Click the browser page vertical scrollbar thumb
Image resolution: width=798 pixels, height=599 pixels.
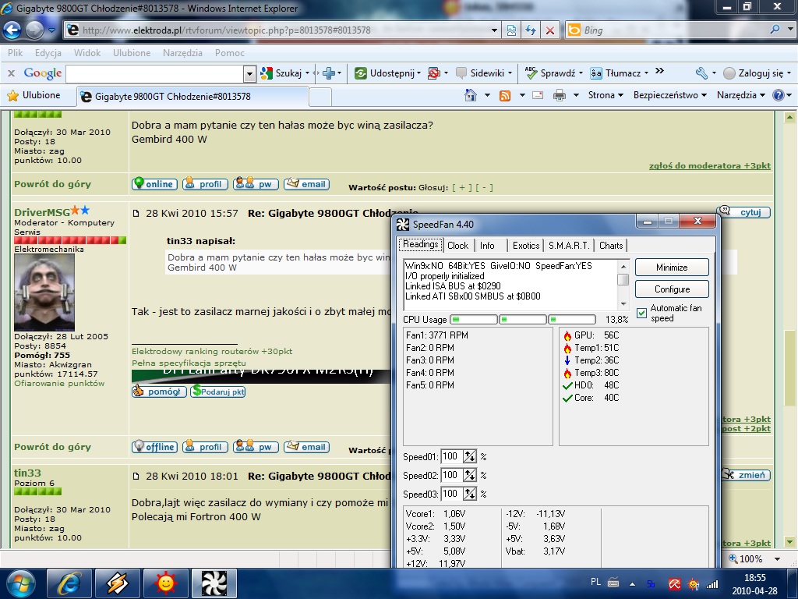point(789,368)
